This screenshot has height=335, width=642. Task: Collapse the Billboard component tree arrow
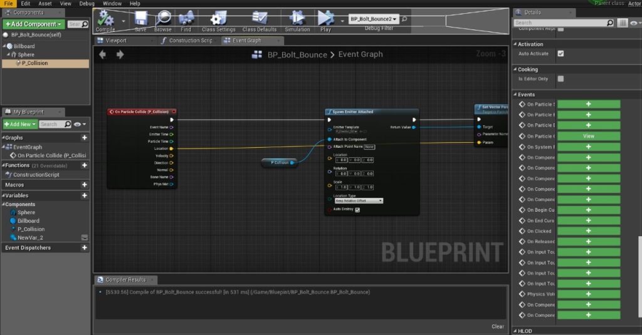pyautogui.click(x=4, y=46)
